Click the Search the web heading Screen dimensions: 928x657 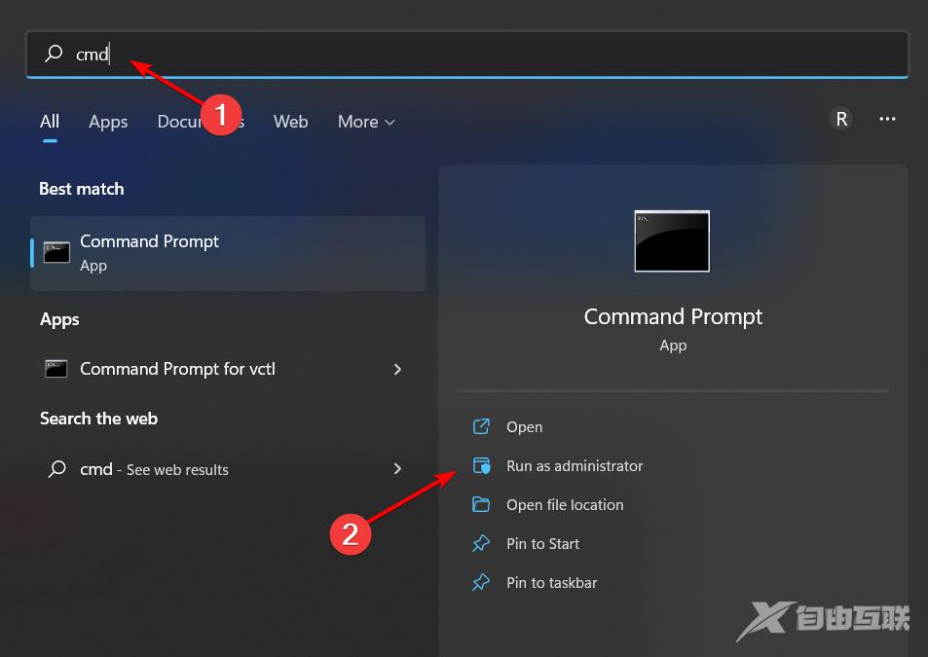click(98, 419)
